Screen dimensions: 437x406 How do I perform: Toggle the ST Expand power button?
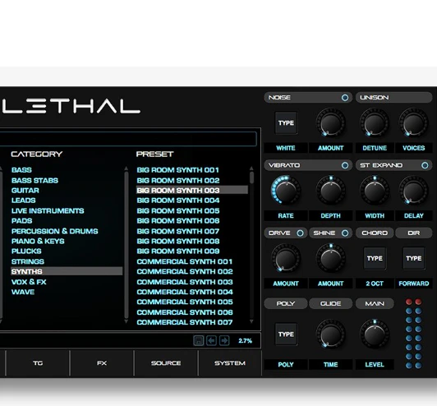(x=425, y=165)
